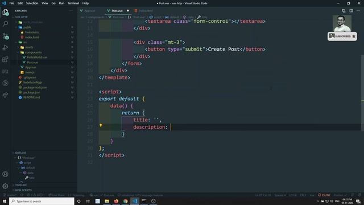This screenshot has width=364, height=205.
Task: Collapse the OUTLINE section
Action: [x=20, y=153]
